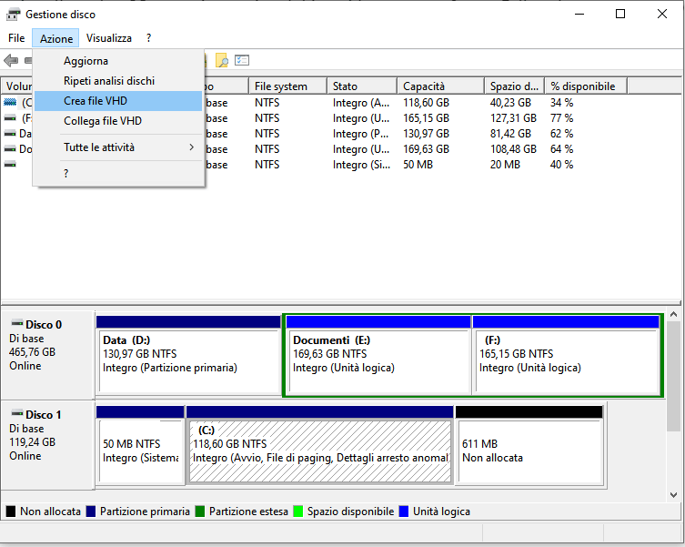This screenshot has height=547, width=685.
Task: Close the Azione menu by clicking it
Action: [x=55, y=38]
